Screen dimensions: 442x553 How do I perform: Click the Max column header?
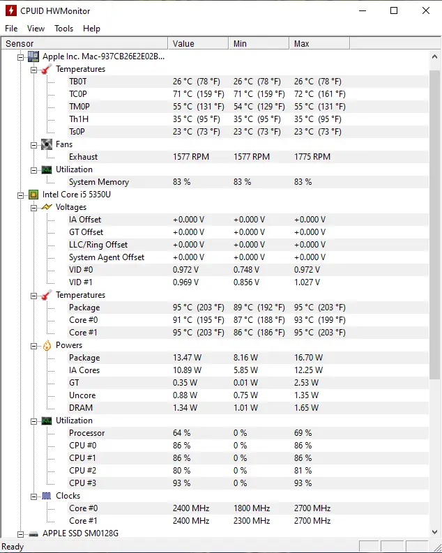320,43
